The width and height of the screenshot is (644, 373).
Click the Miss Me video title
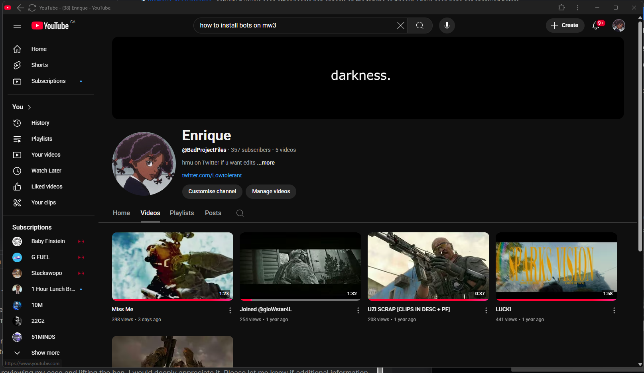pos(122,309)
